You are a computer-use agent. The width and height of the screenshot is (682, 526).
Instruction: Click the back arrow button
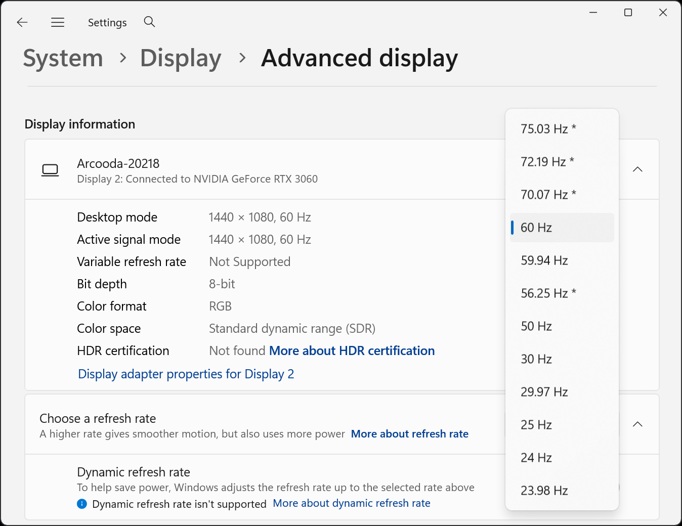click(x=22, y=22)
